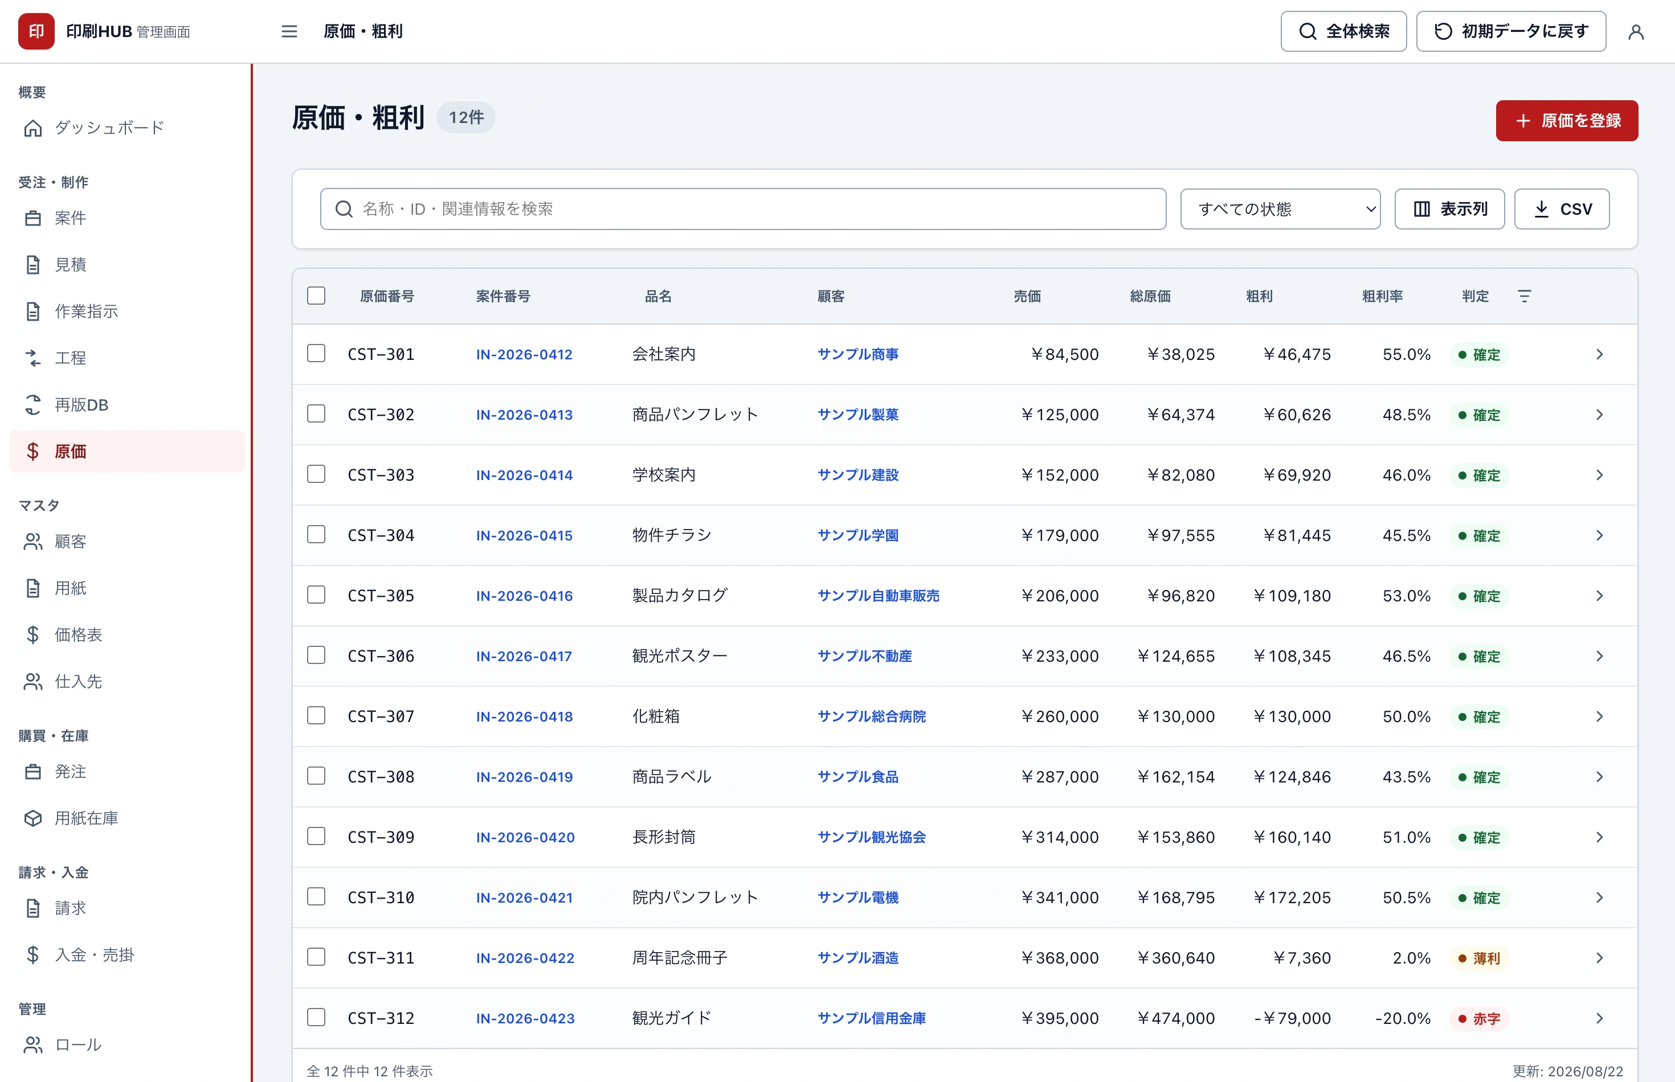The width and height of the screenshot is (1675, 1082).
Task: Click the 見積 document icon
Action: pyautogui.click(x=33, y=265)
